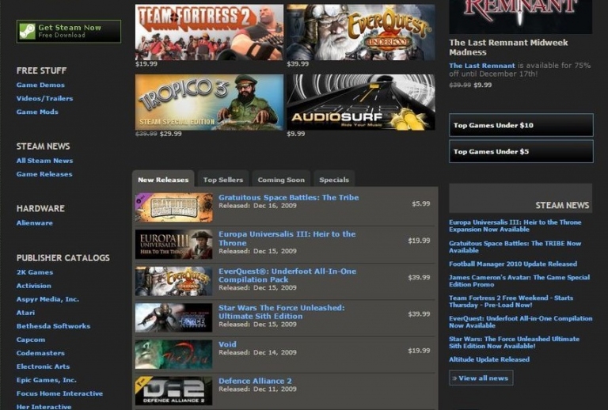Open Gratuitous Space Battles: The Tribe title
Viewport: 608px width, 410px height.
pos(288,198)
